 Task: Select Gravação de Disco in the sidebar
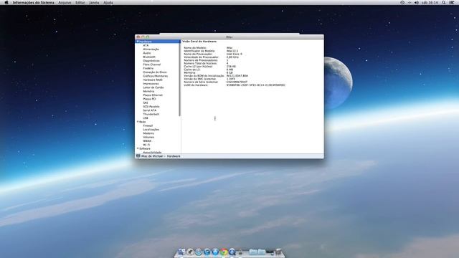(155, 72)
